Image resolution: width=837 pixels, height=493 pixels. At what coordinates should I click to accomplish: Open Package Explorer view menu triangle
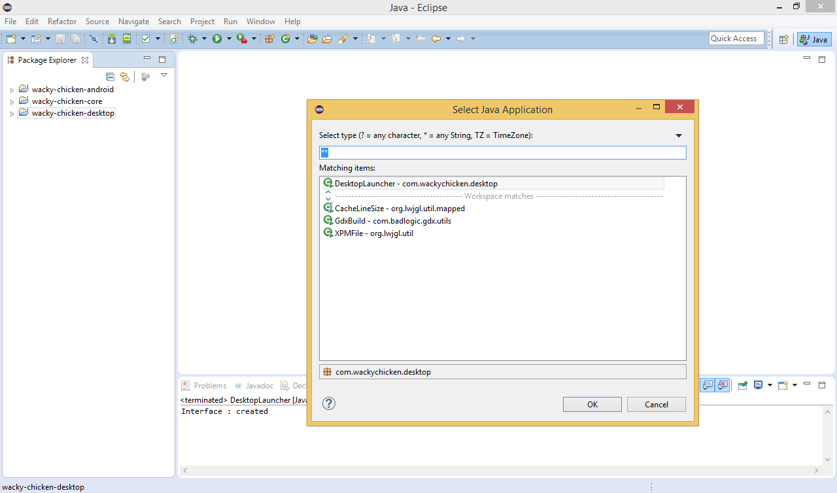tap(164, 75)
